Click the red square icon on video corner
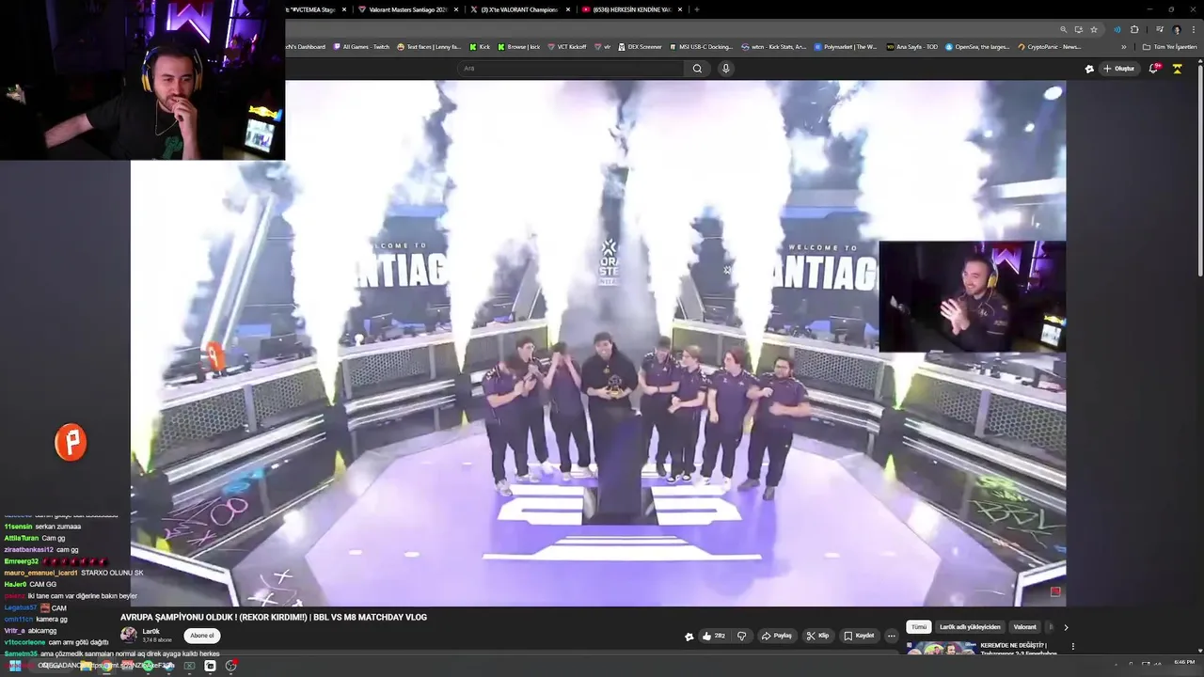 [1055, 591]
